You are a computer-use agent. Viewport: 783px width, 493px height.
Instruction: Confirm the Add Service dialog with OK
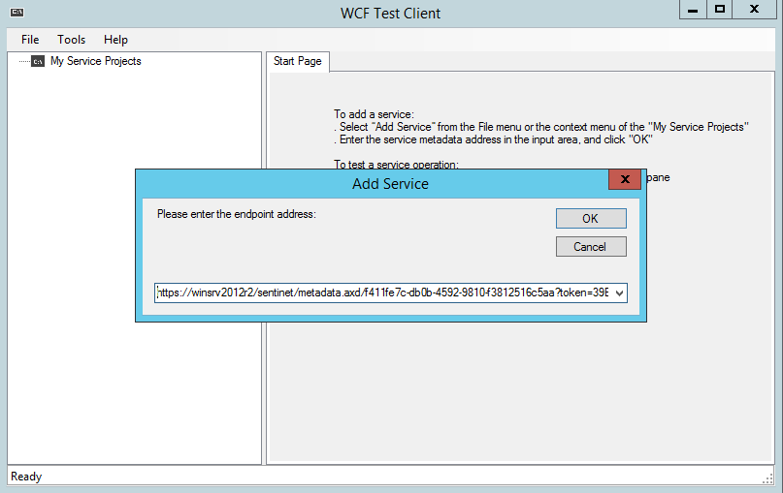(x=591, y=218)
